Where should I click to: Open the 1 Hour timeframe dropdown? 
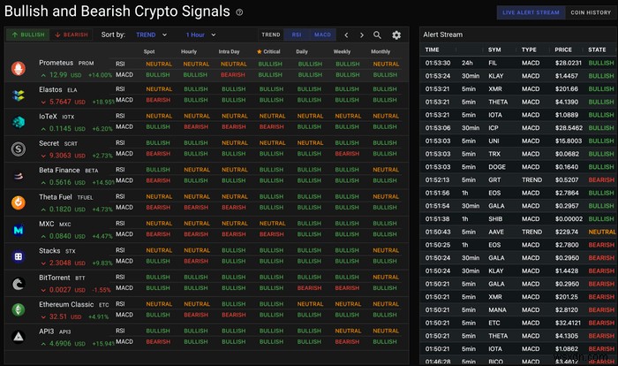(200, 34)
